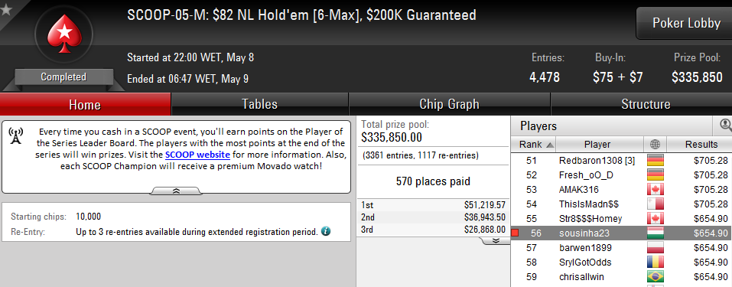The height and width of the screenshot is (287, 732).
Task: Click the globe country column header
Action: coord(655,145)
